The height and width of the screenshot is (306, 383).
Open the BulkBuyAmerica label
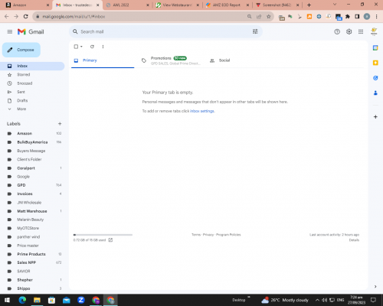coord(32,142)
